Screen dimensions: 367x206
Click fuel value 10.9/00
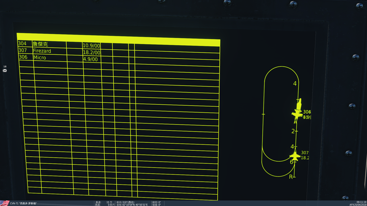(x=91, y=46)
